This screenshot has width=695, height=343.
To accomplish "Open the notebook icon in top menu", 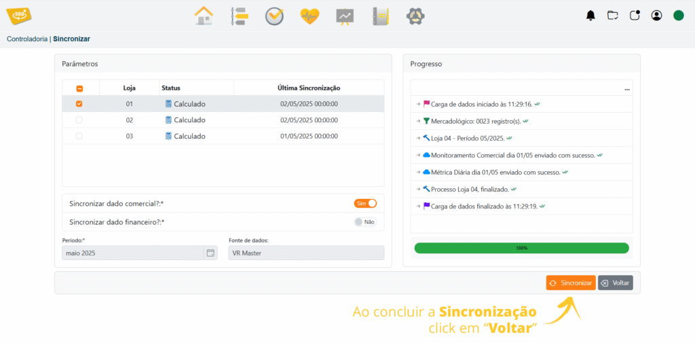I will tap(380, 16).
